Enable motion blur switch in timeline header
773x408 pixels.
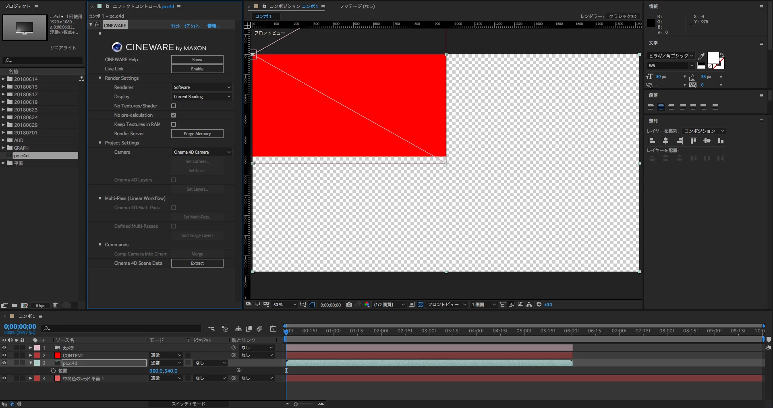260,329
